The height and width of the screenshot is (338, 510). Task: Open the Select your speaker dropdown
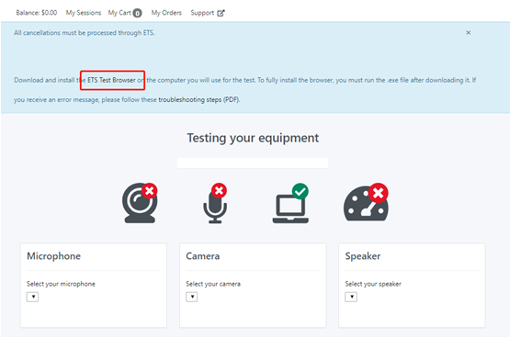coord(351,297)
